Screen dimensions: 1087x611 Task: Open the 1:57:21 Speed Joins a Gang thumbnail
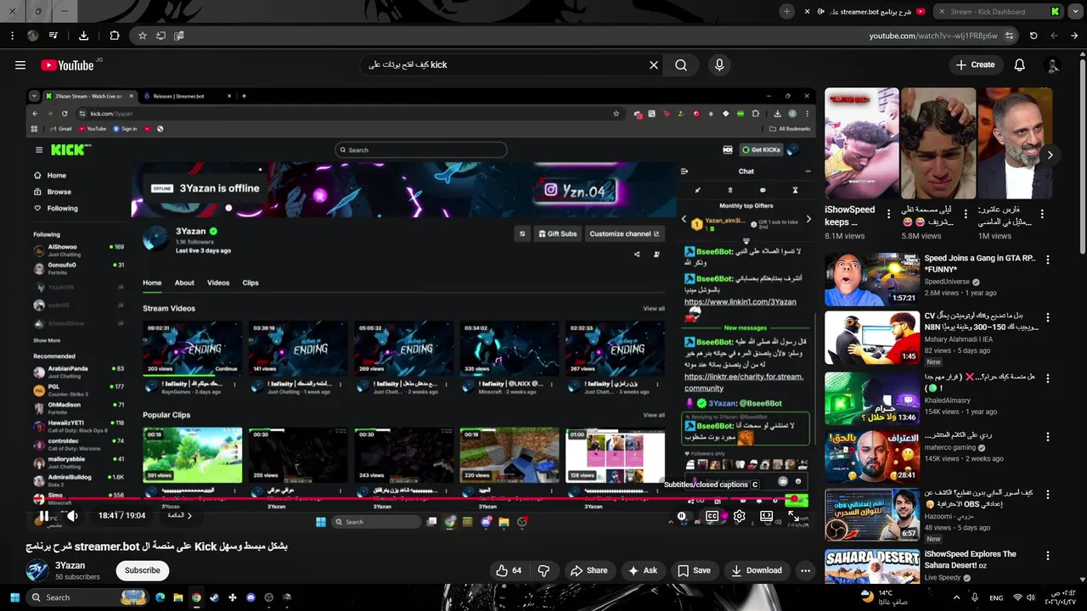pos(872,279)
